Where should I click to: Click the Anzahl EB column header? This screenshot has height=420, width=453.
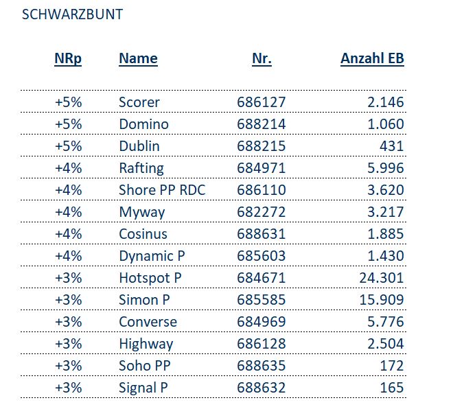372,59
